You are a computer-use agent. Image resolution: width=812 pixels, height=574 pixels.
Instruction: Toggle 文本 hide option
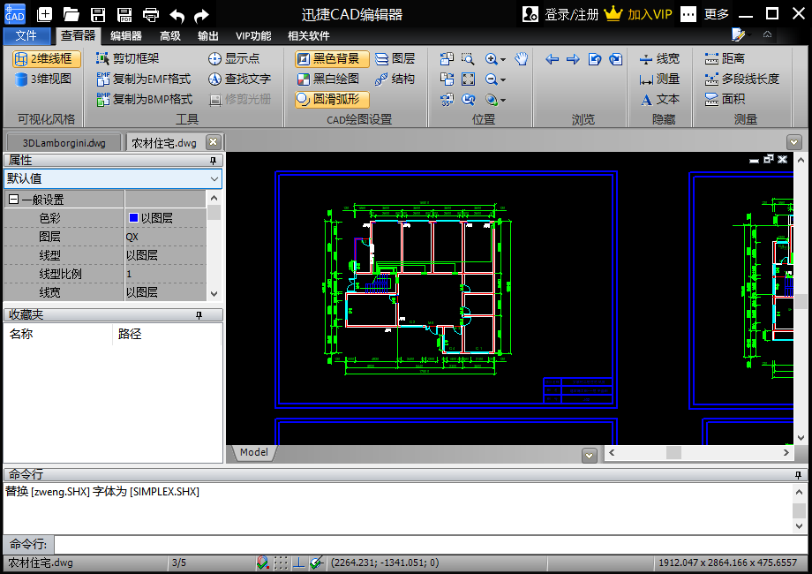(x=660, y=99)
